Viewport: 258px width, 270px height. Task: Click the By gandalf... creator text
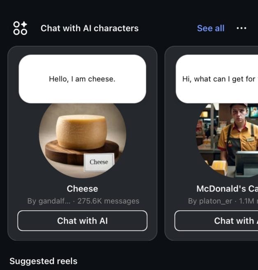tap(49, 201)
